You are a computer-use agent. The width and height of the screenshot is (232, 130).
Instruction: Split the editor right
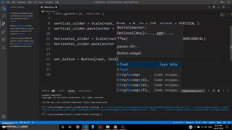coord(223,7)
